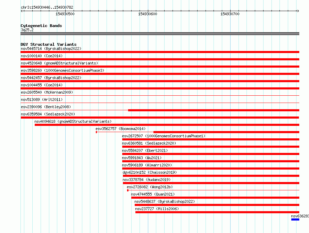Click the 3q25.2 band label
The height and width of the screenshot is (233, 309).
tap(27, 30)
